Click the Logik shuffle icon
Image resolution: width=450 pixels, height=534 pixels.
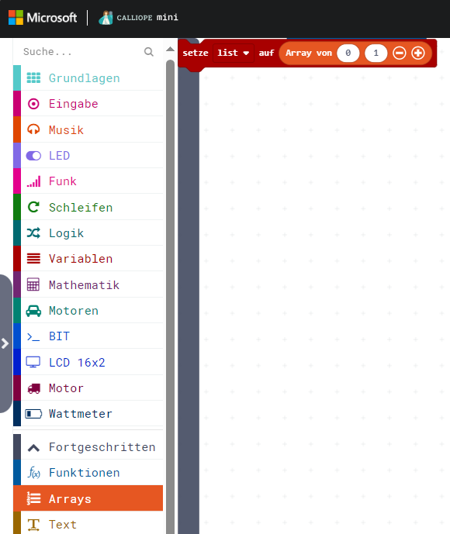click(x=33, y=233)
